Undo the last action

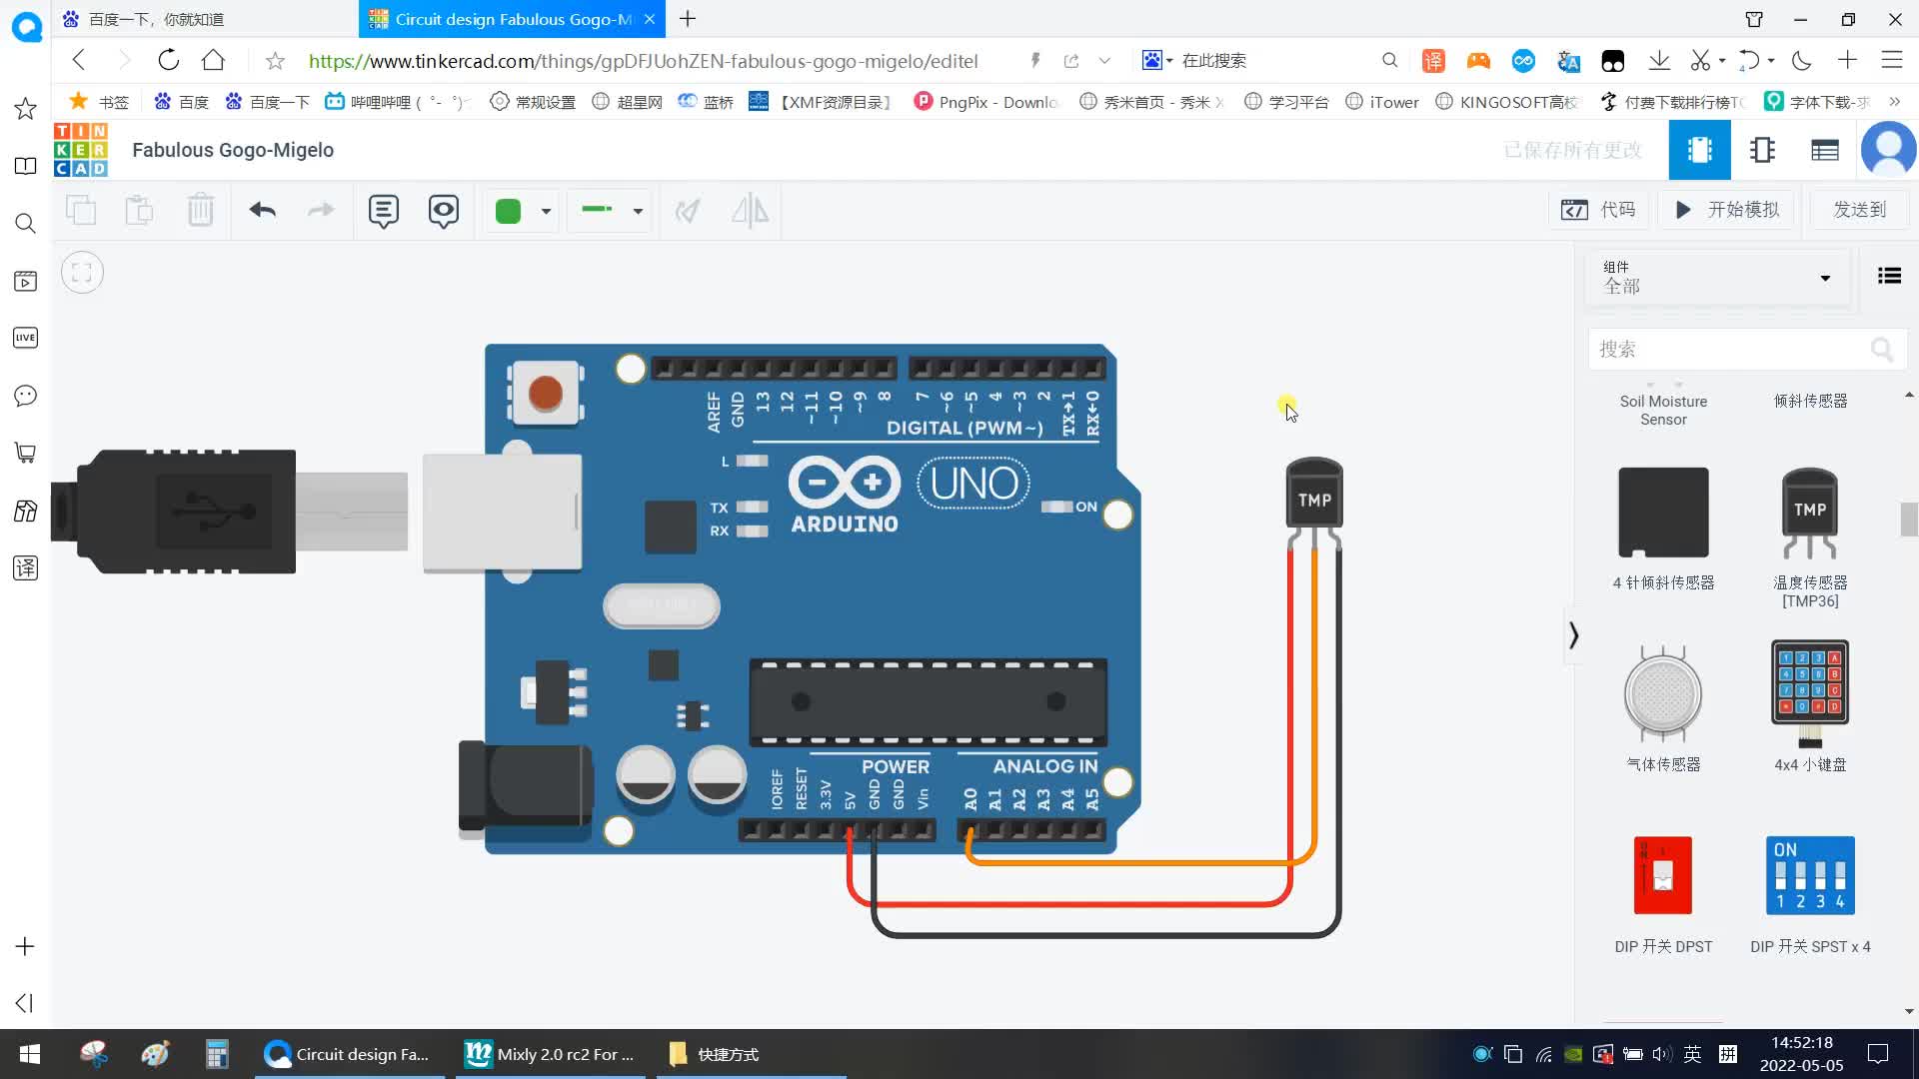coord(263,210)
